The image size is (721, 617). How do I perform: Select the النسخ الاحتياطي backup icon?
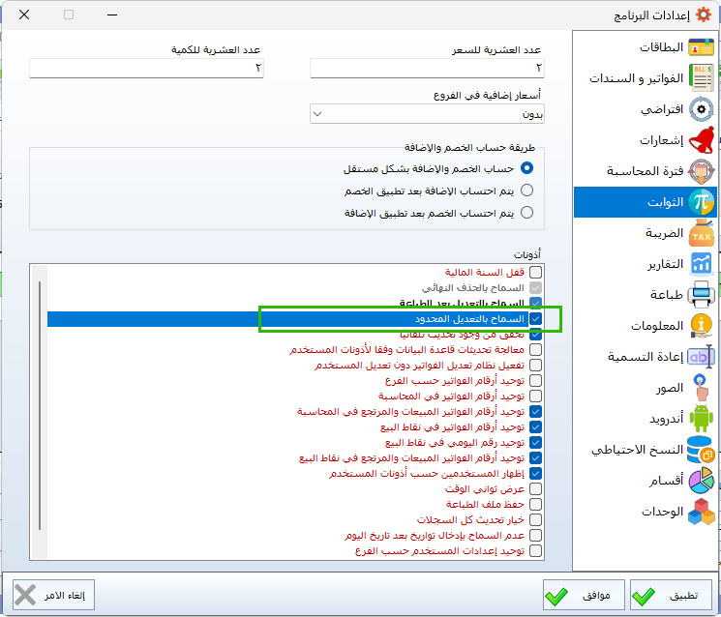tap(701, 450)
